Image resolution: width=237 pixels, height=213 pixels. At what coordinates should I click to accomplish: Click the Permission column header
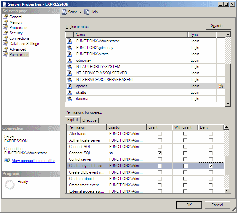point(87,127)
